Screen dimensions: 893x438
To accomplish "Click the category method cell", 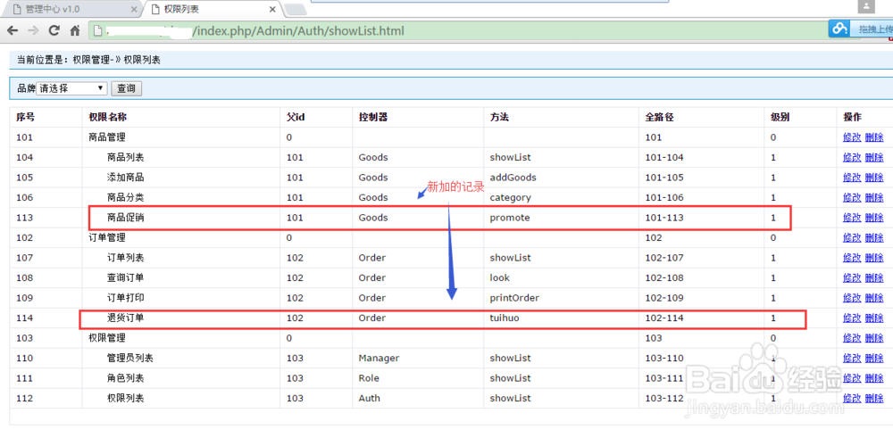I will (x=510, y=197).
